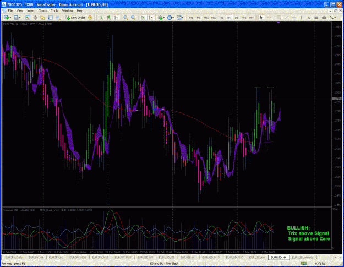Screen dimensions: 344x267
Task: Open the Periods clock icon
Action: pos(170,18)
